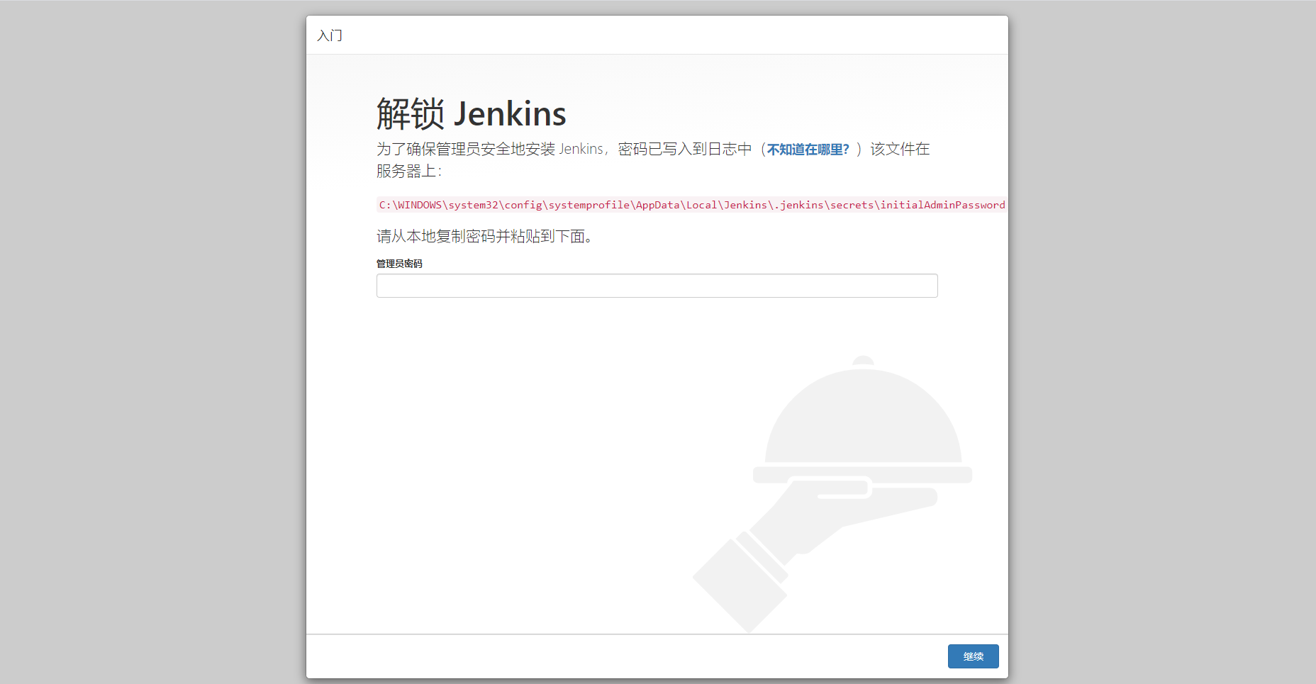The width and height of the screenshot is (1316, 684).
Task: Click the initialAdminPassword file path text
Action: coord(691,205)
